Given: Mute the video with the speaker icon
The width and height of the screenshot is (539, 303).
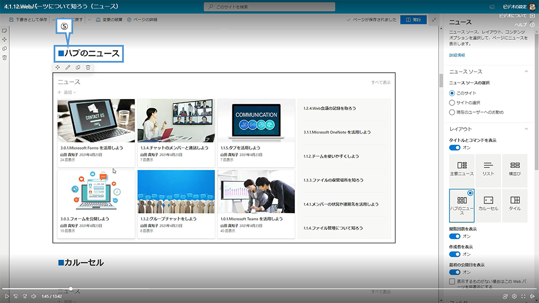Looking at the screenshot, I should 33,296.
